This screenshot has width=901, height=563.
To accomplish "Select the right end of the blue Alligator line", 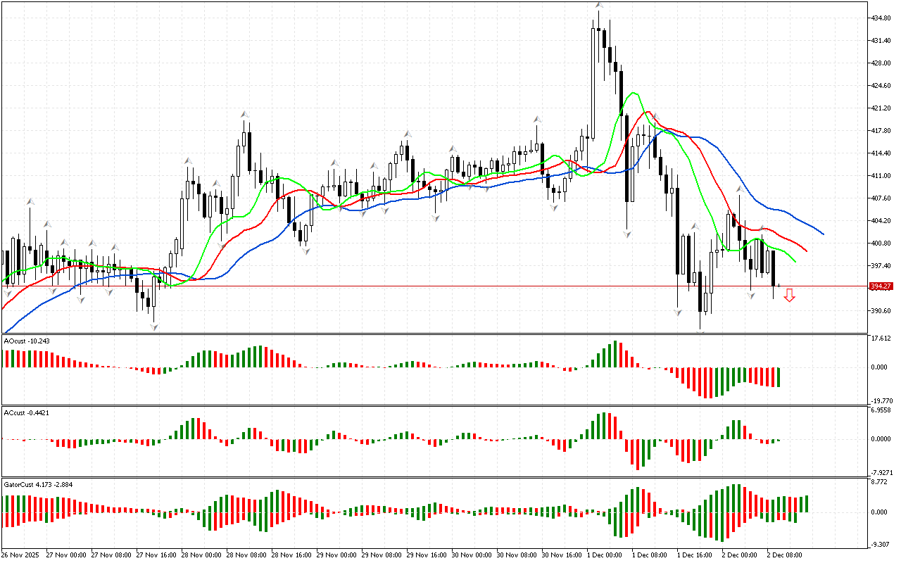I will point(823,234).
